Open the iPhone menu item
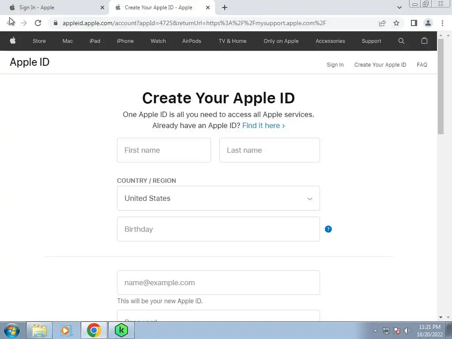The image size is (452, 339). [x=125, y=41]
